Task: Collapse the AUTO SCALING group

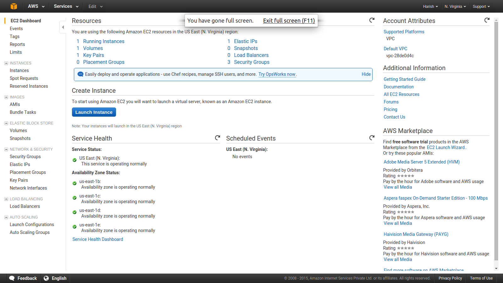Action: coord(6,217)
